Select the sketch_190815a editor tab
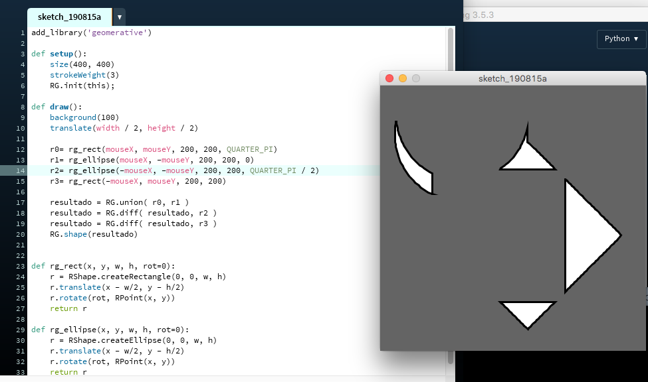 coord(69,17)
